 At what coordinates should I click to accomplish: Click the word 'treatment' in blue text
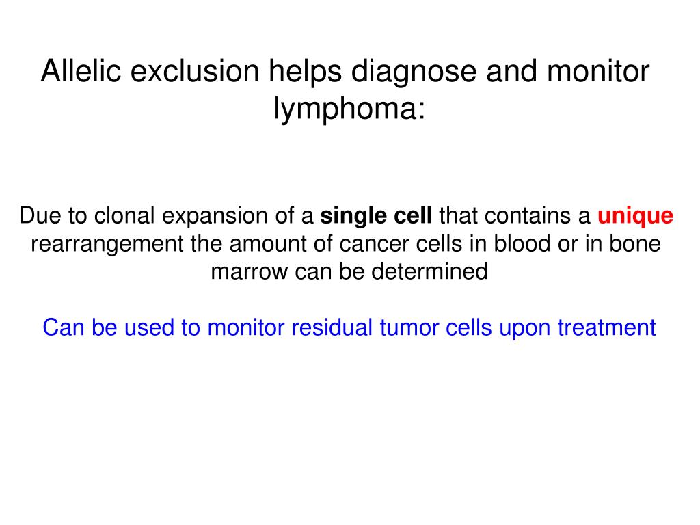(x=607, y=327)
